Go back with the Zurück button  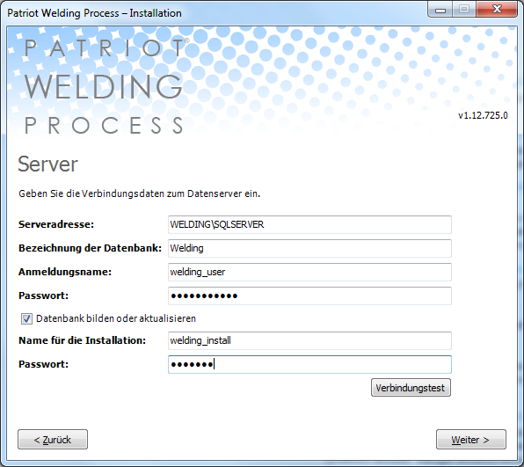point(53,440)
